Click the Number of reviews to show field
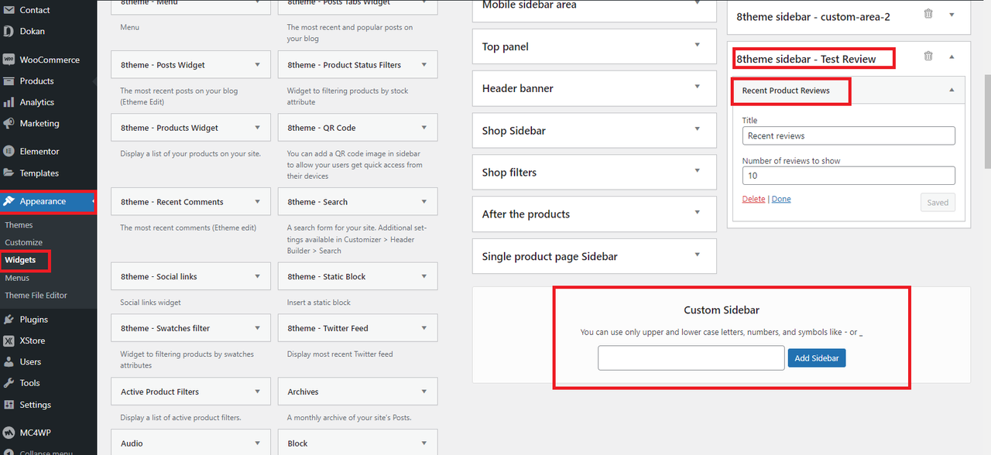 tap(849, 176)
